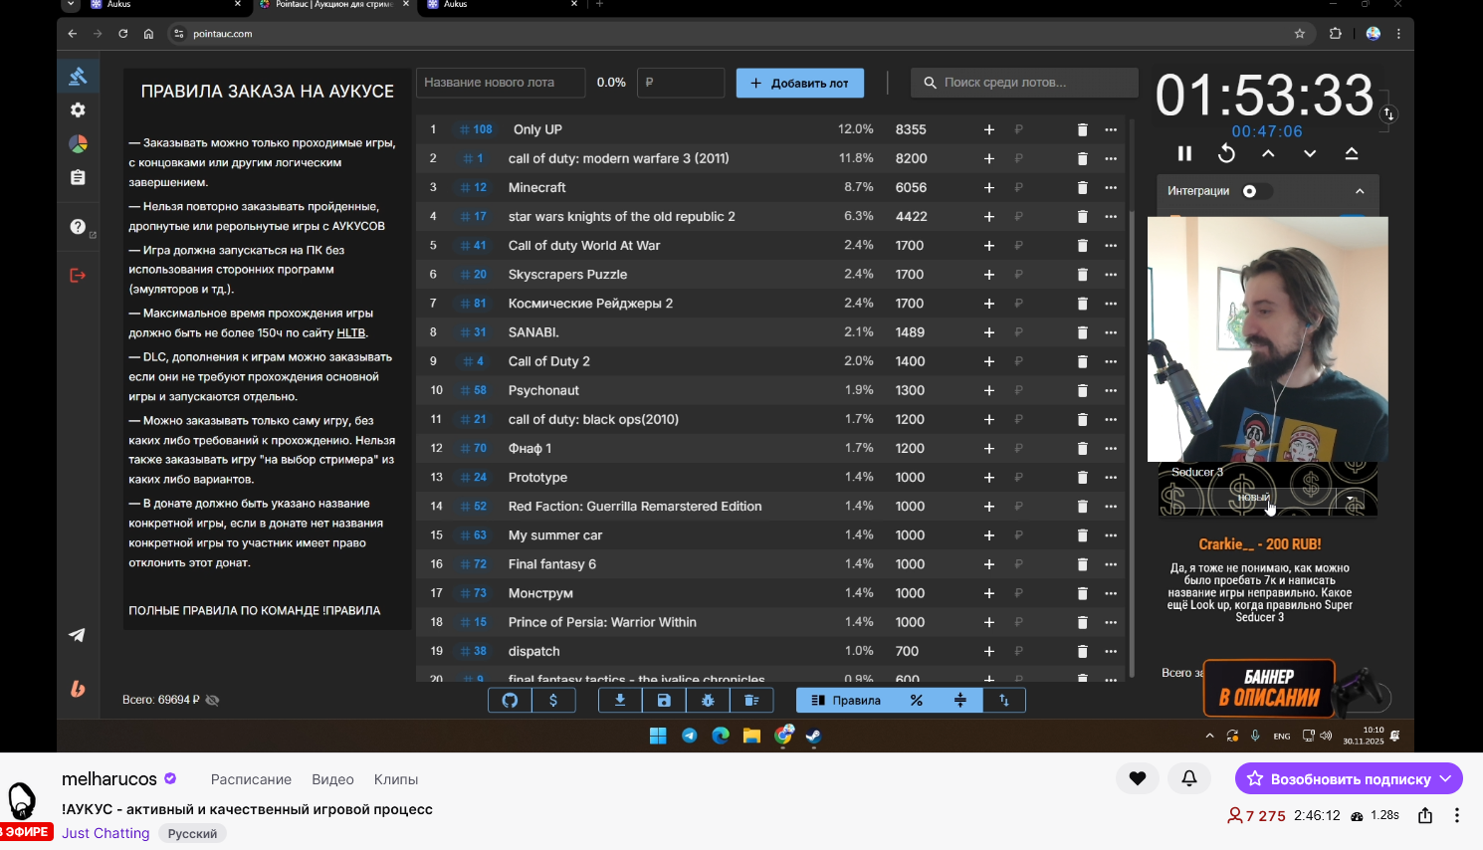Click the orange Boosty logo in sidebar
Image resolution: width=1483 pixels, height=850 pixels.
click(x=78, y=689)
